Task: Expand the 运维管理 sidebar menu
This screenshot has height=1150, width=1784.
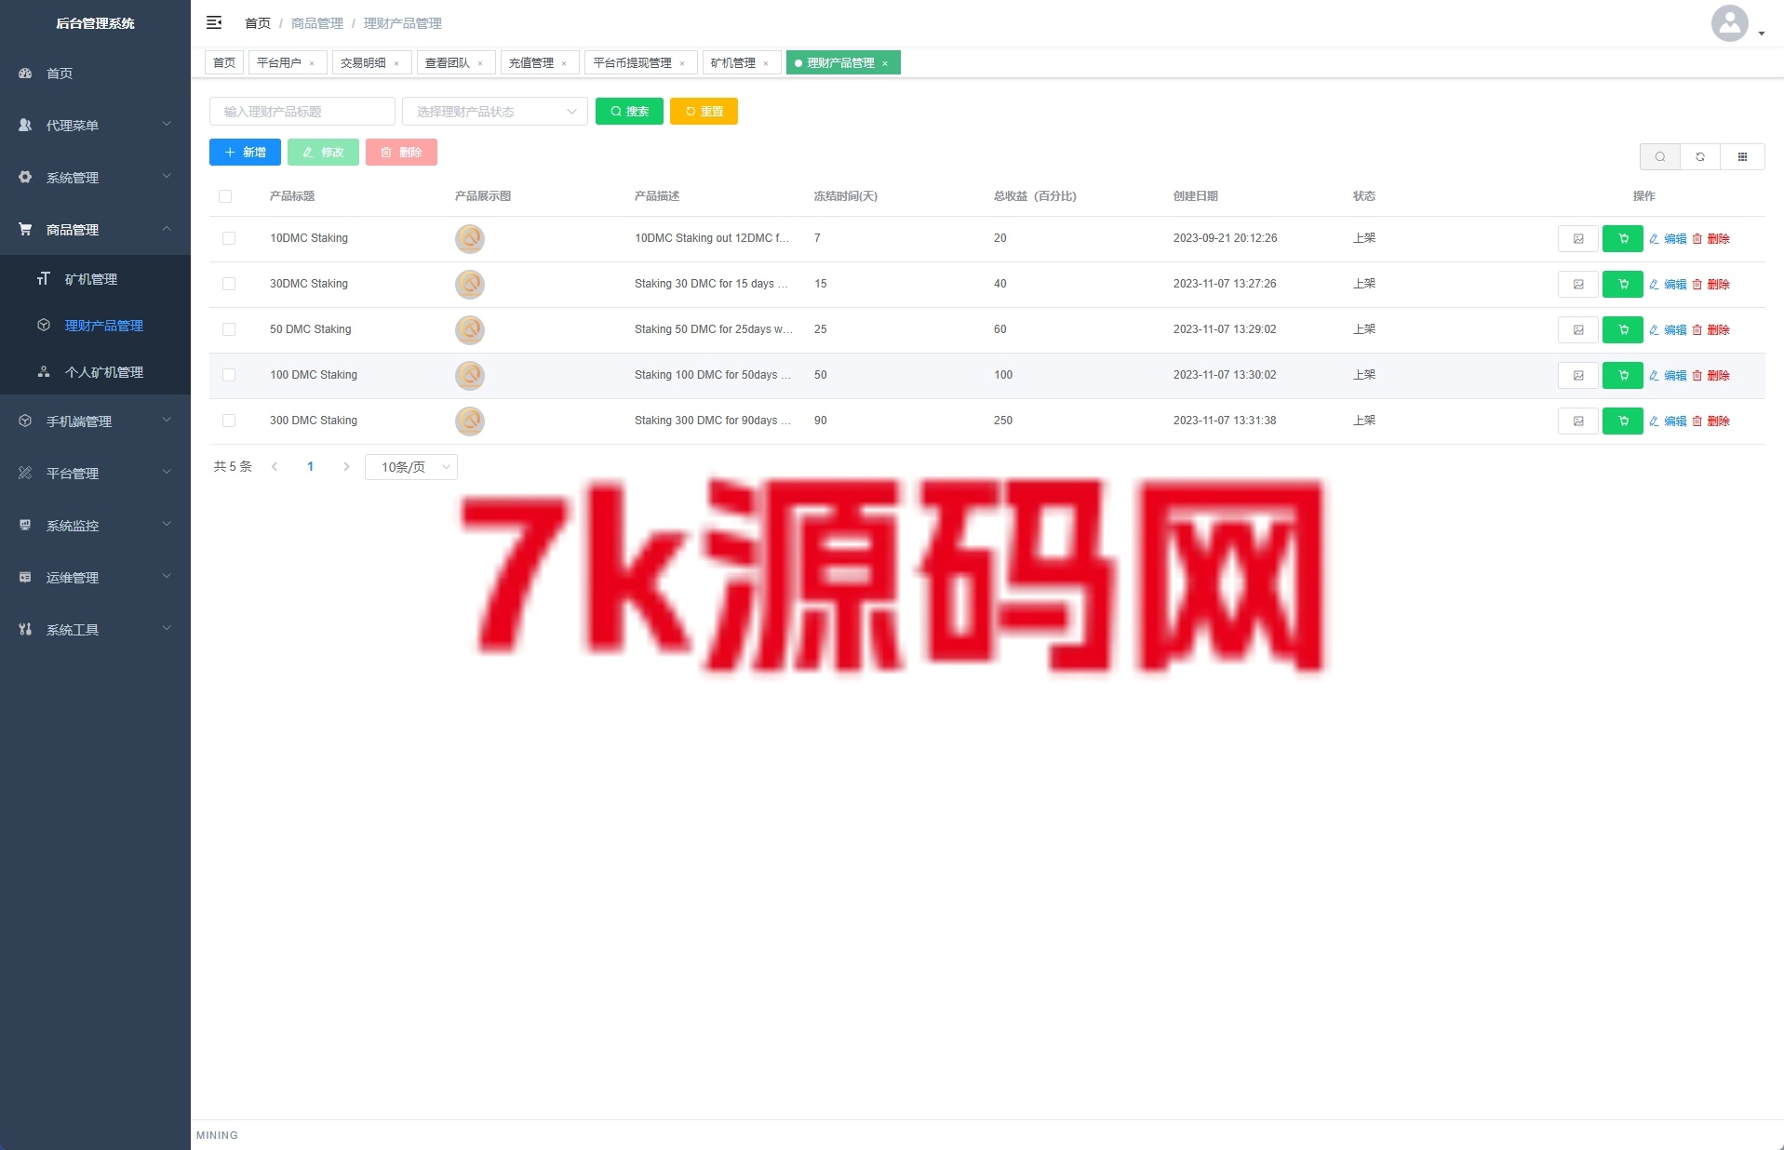Action: pos(95,578)
